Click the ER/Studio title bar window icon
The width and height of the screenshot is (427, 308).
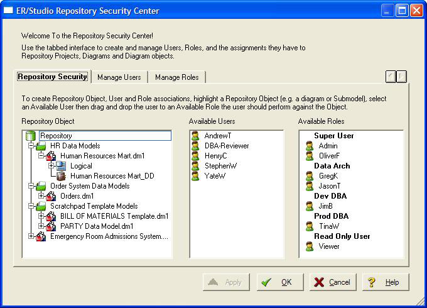[8, 11]
